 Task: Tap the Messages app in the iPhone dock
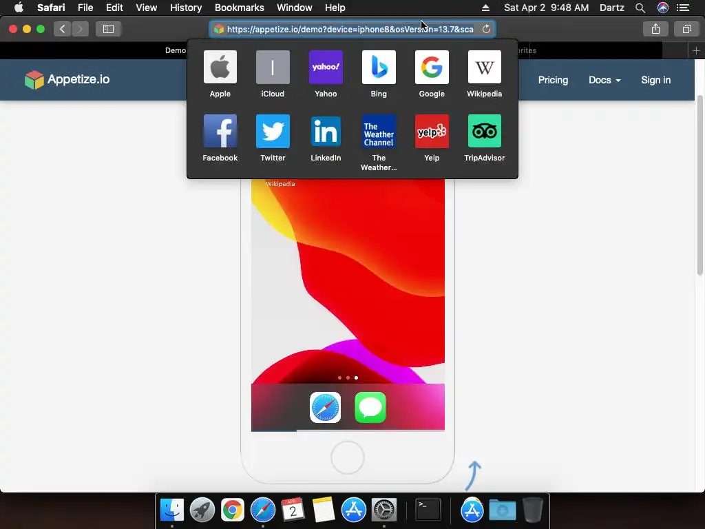click(370, 408)
